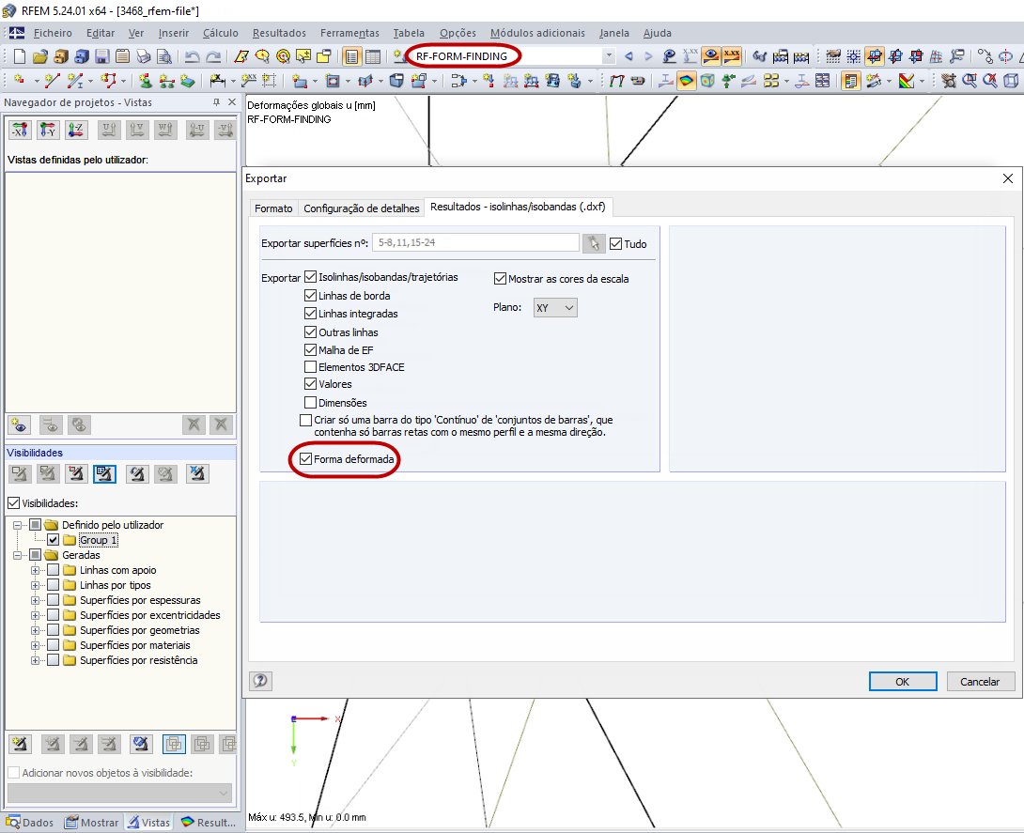The image size is (1024, 833).
Task: Click the Save icon in the toolbar
Action: coord(101,54)
